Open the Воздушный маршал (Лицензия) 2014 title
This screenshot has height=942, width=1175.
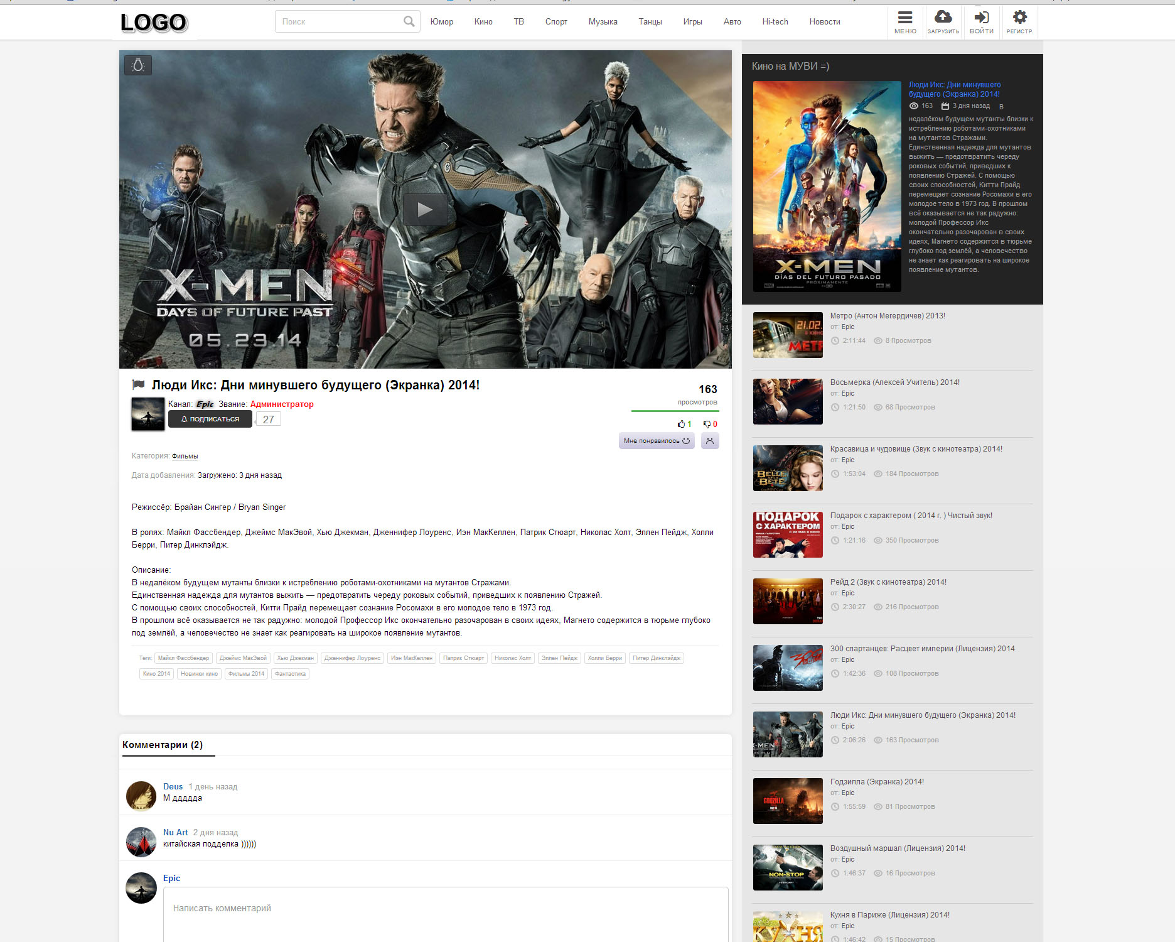(x=898, y=848)
